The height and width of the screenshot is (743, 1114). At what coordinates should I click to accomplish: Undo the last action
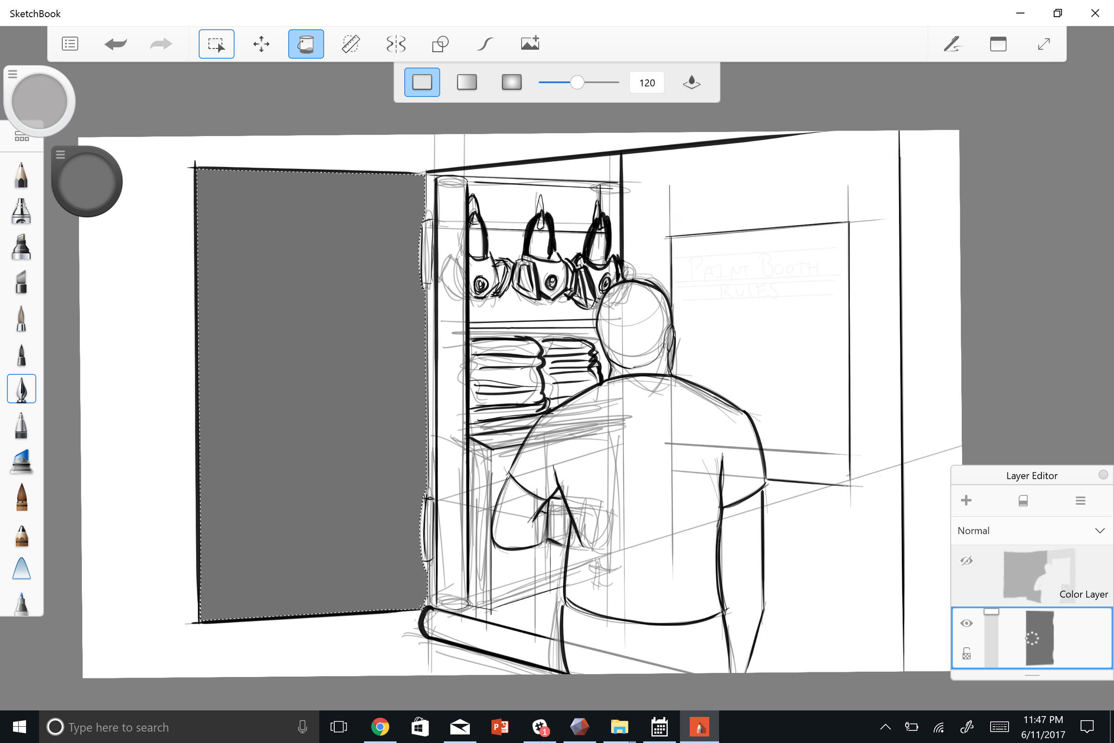[x=116, y=44]
